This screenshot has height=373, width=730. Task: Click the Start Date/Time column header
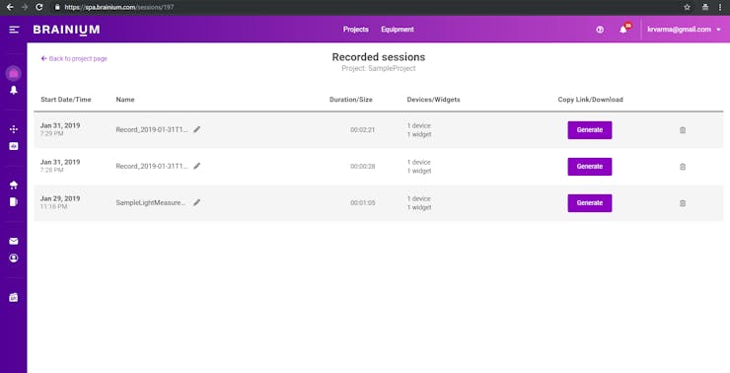pos(66,100)
